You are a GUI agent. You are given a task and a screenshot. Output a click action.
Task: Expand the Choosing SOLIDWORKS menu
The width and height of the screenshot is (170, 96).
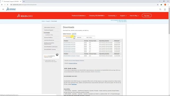pyautogui.click(x=97, y=16)
